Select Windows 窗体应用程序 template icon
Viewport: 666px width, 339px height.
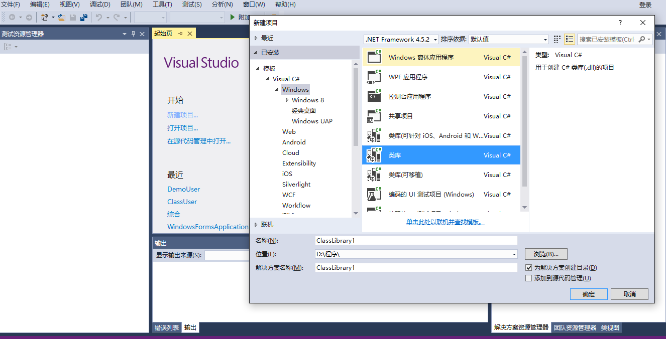[x=375, y=57]
